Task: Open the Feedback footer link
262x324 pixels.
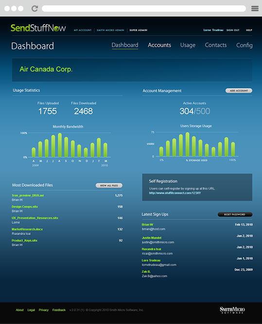Action: tap(59, 310)
